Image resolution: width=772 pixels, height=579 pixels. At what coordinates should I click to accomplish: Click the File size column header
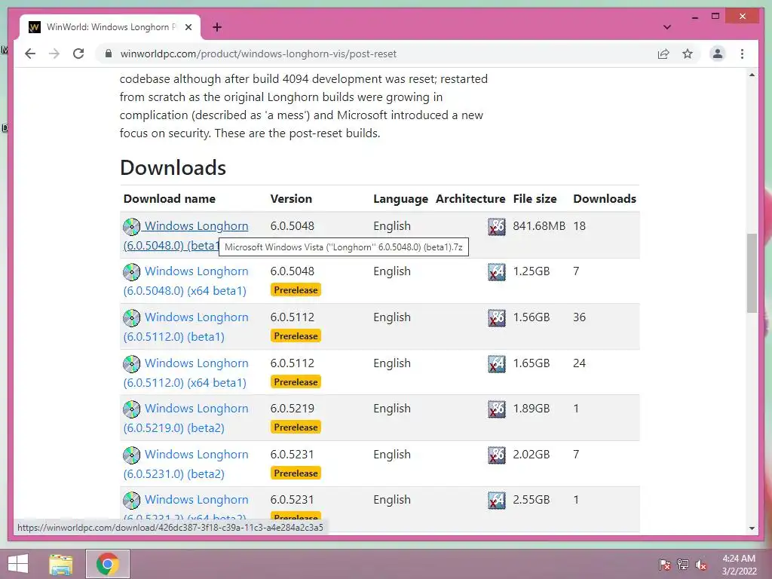coord(535,199)
